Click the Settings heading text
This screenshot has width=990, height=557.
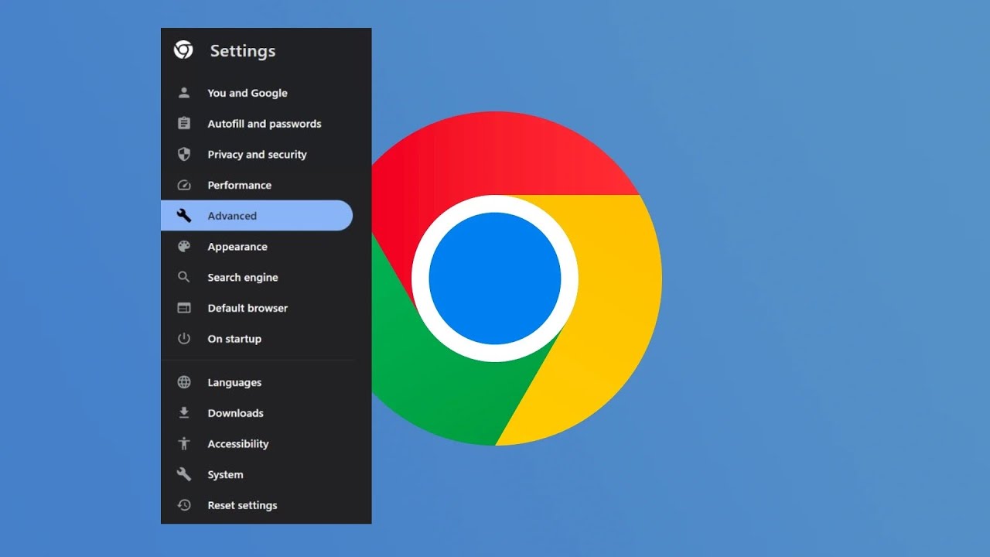(x=242, y=51)
